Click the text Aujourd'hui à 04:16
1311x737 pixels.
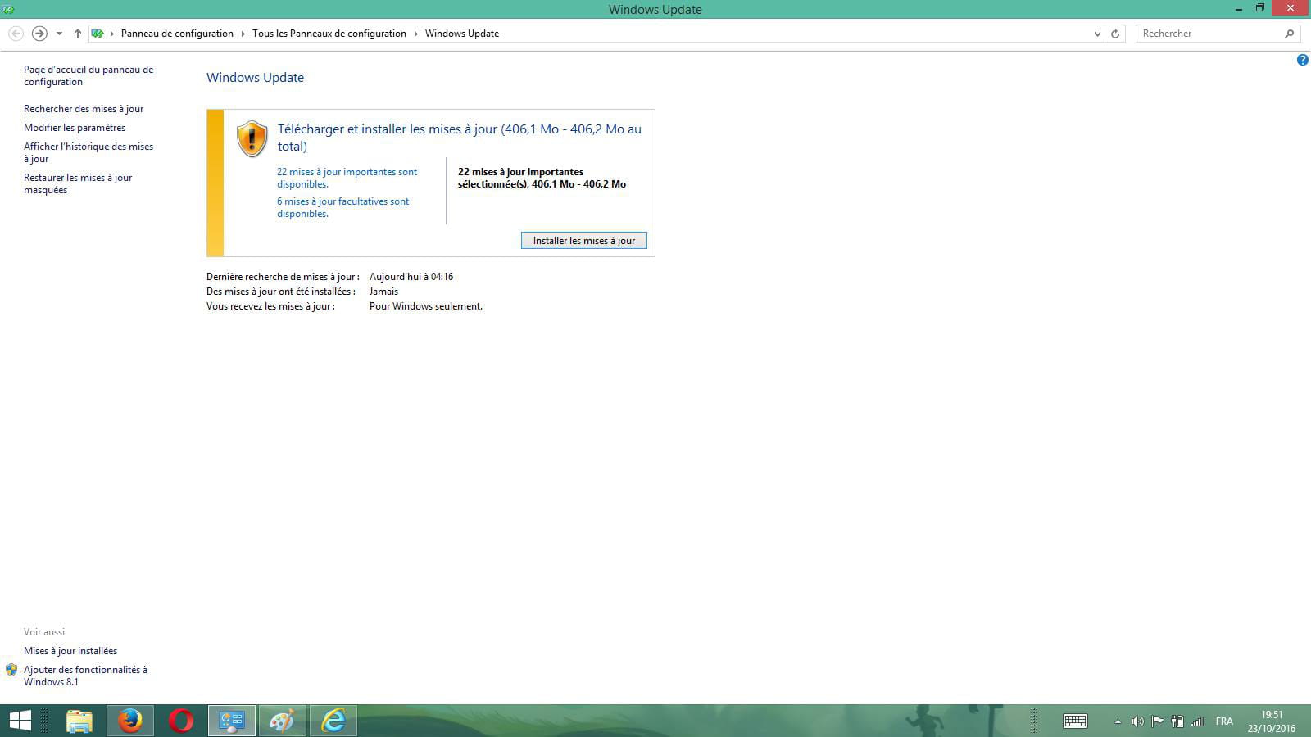coord(411,277)
